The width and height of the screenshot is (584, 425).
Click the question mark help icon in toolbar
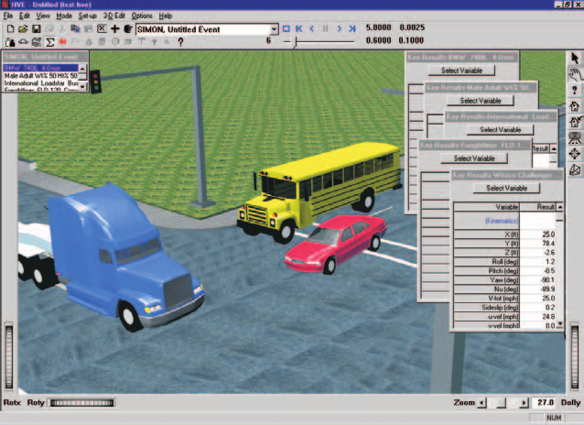click(180, 42)
